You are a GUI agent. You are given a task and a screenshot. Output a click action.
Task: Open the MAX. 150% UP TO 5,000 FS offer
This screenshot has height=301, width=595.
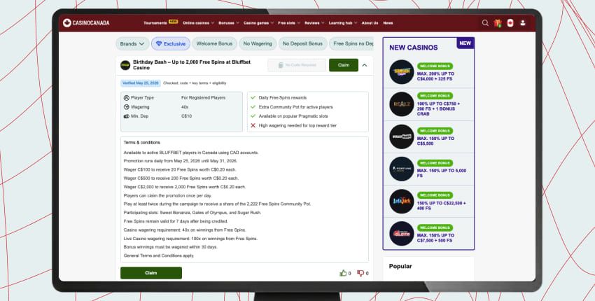[x=441, y=173]
